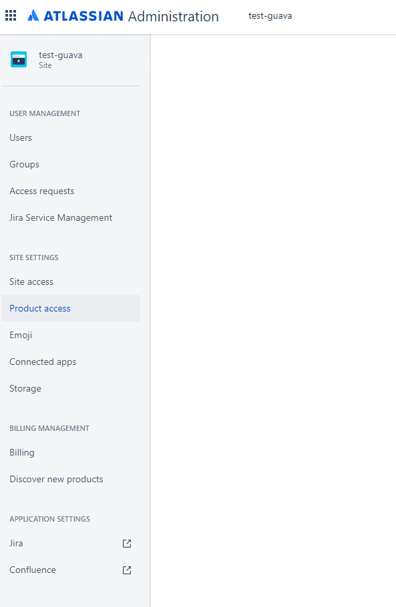396x607 pixels.
Task: Open the Billing page
Action: coord(71,452)
